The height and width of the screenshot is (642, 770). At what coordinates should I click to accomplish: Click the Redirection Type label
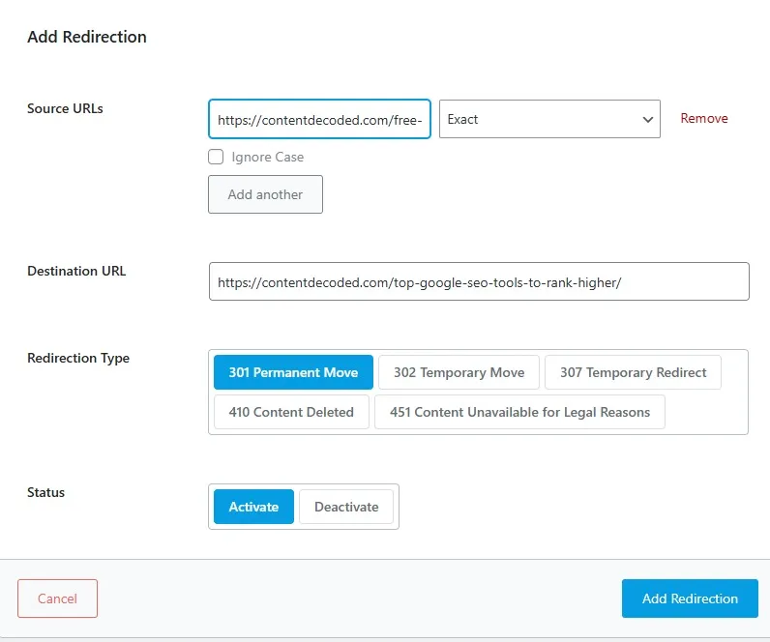coord(78,358)
